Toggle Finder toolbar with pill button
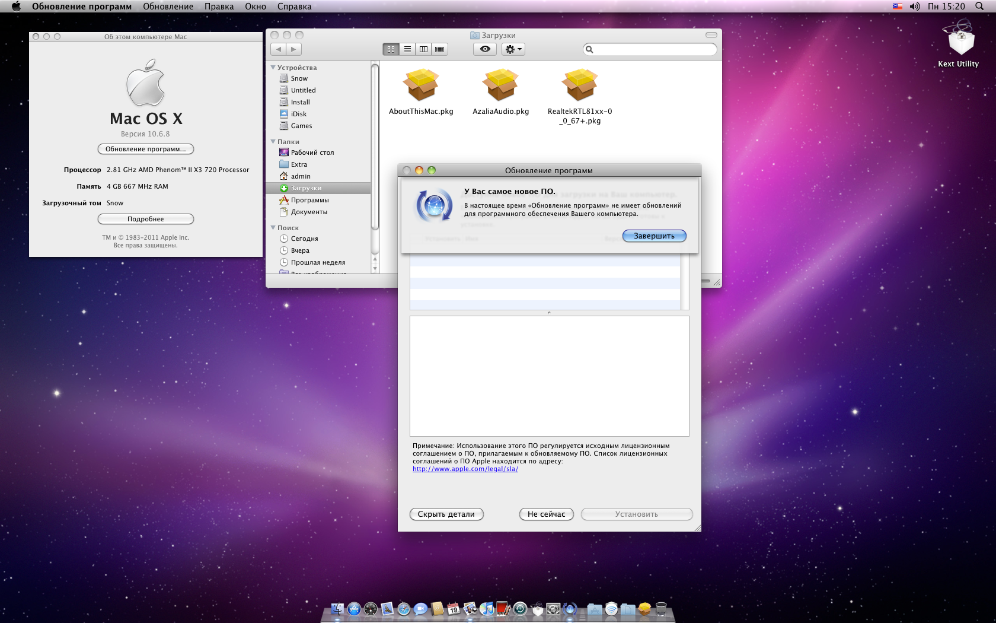 coord(711,35)
